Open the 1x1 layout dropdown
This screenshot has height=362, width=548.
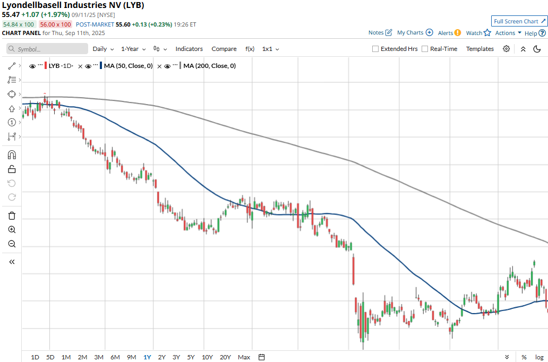271,49
